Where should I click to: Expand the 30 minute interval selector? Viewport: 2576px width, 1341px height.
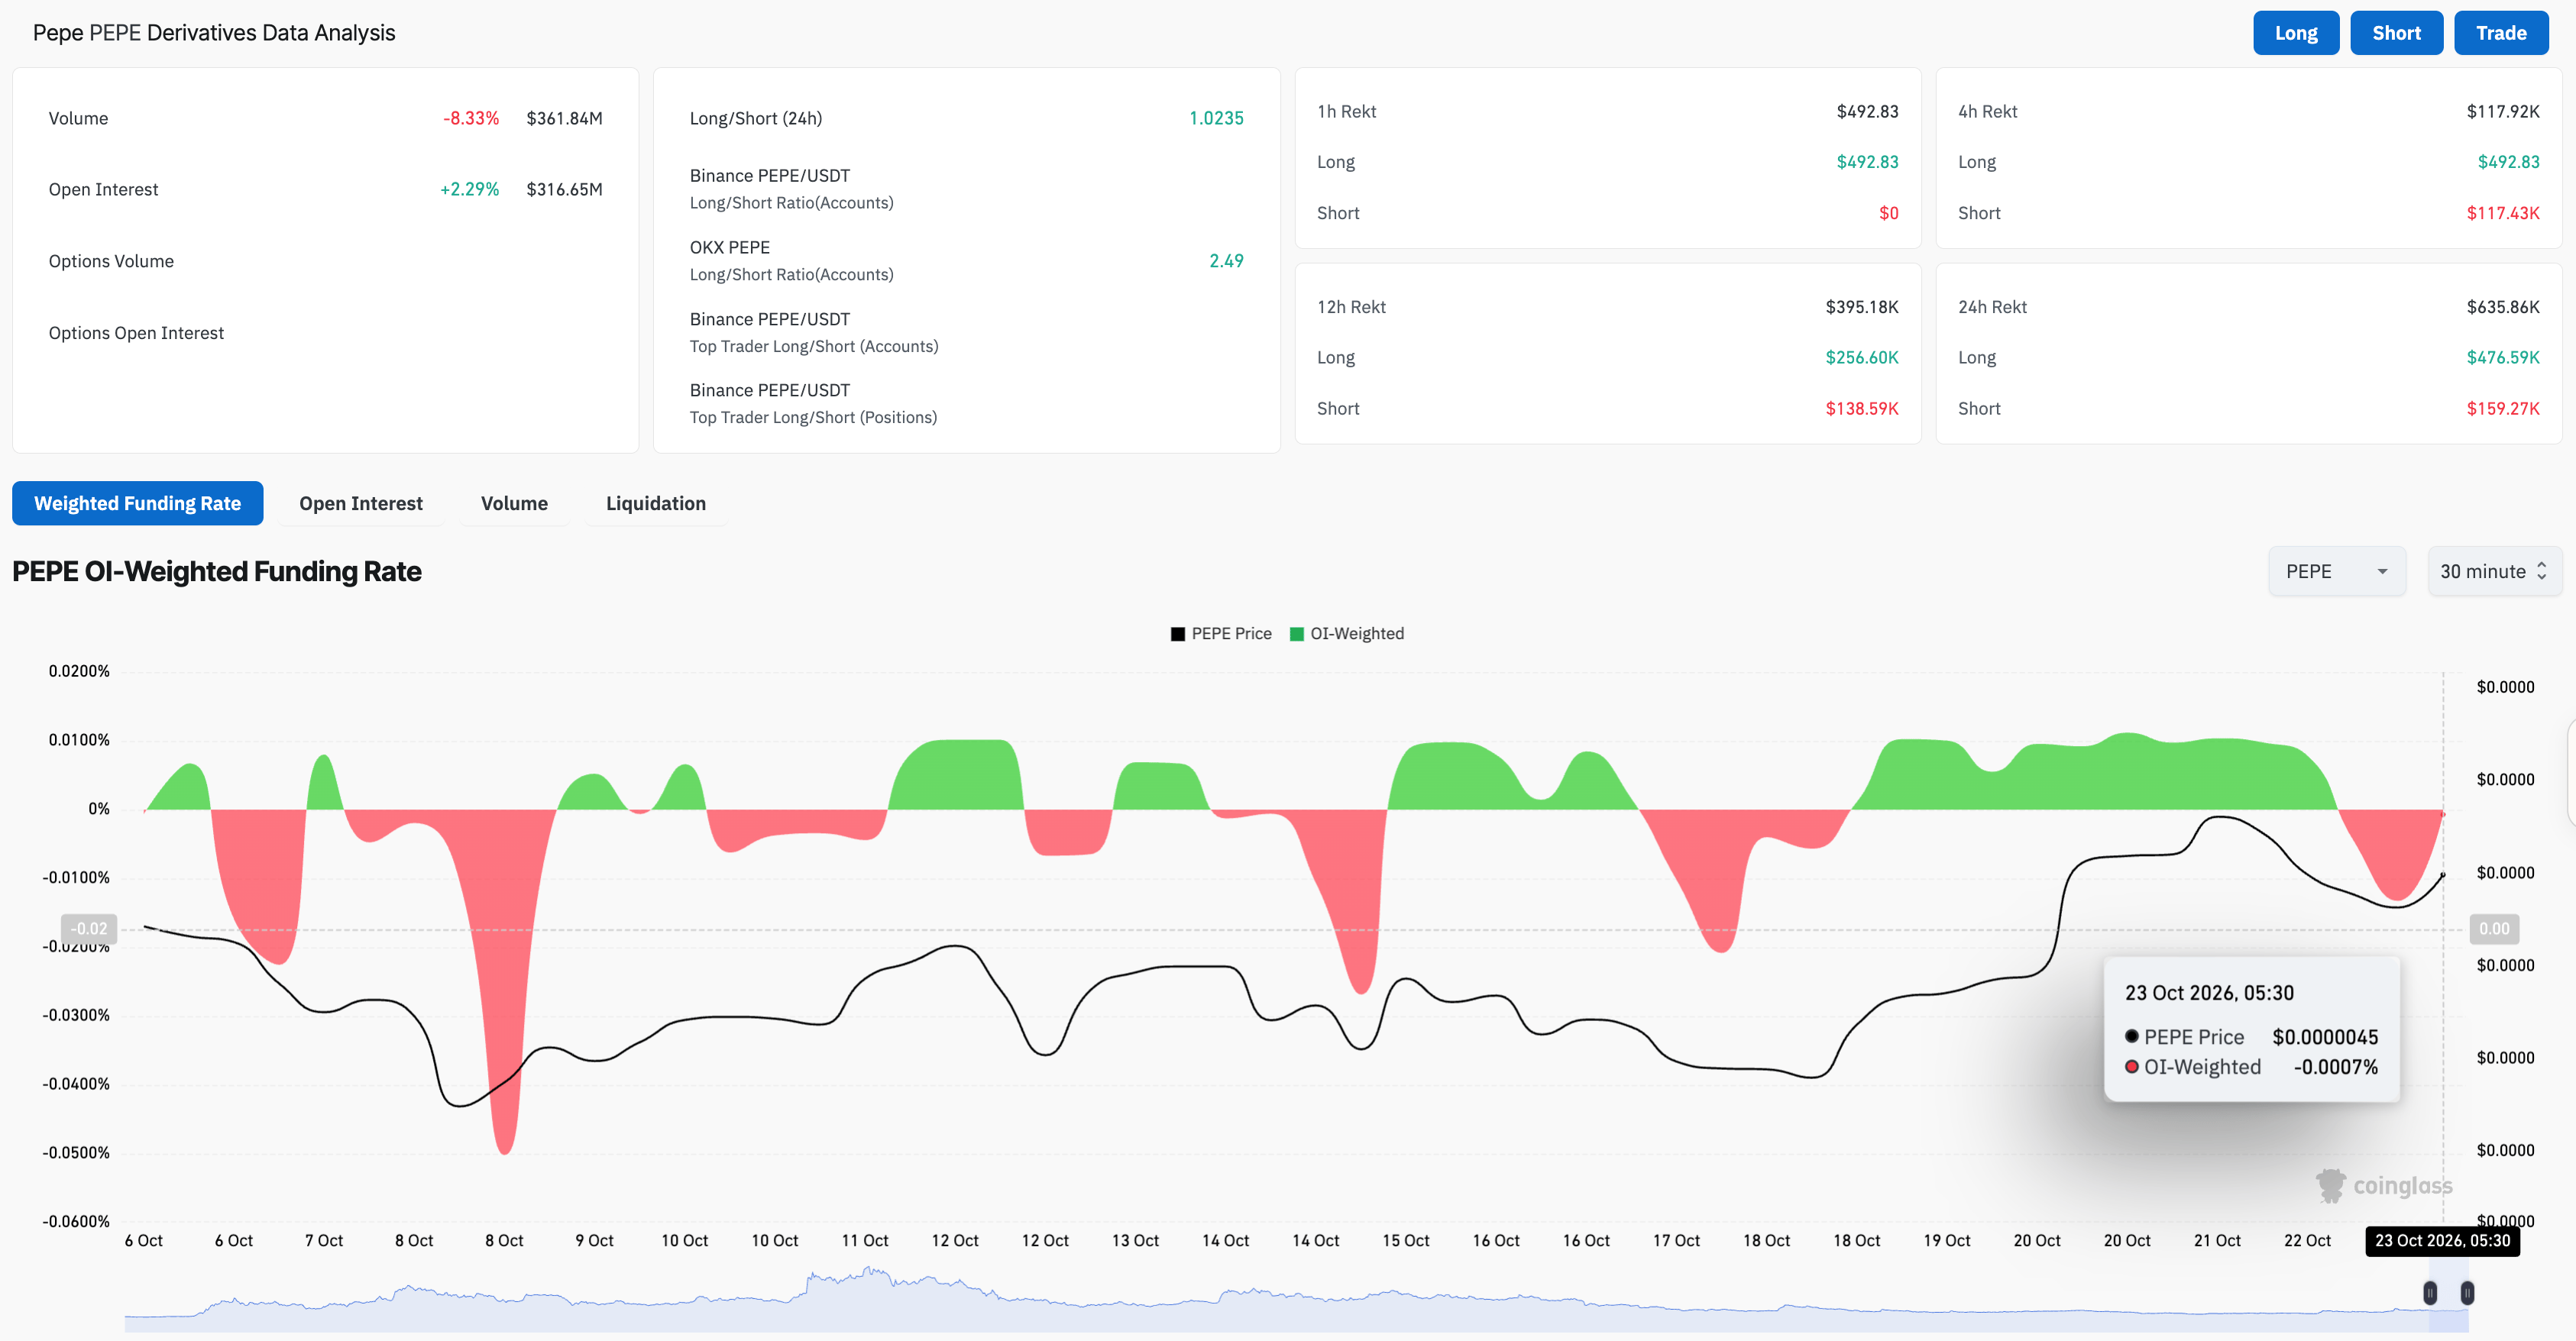coord(2494,571)
